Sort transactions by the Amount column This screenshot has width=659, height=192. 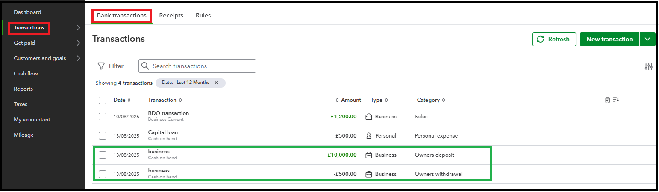(349, 100)
